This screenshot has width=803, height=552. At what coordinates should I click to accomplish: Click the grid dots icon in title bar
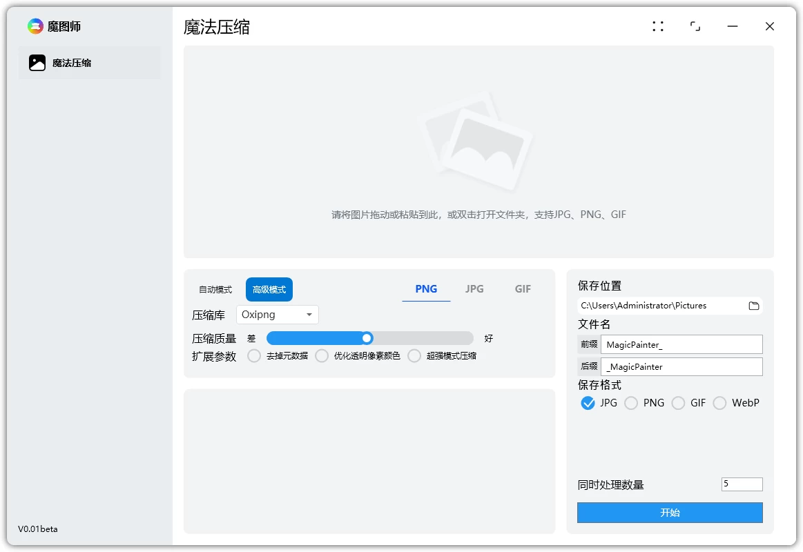point(657,26)
